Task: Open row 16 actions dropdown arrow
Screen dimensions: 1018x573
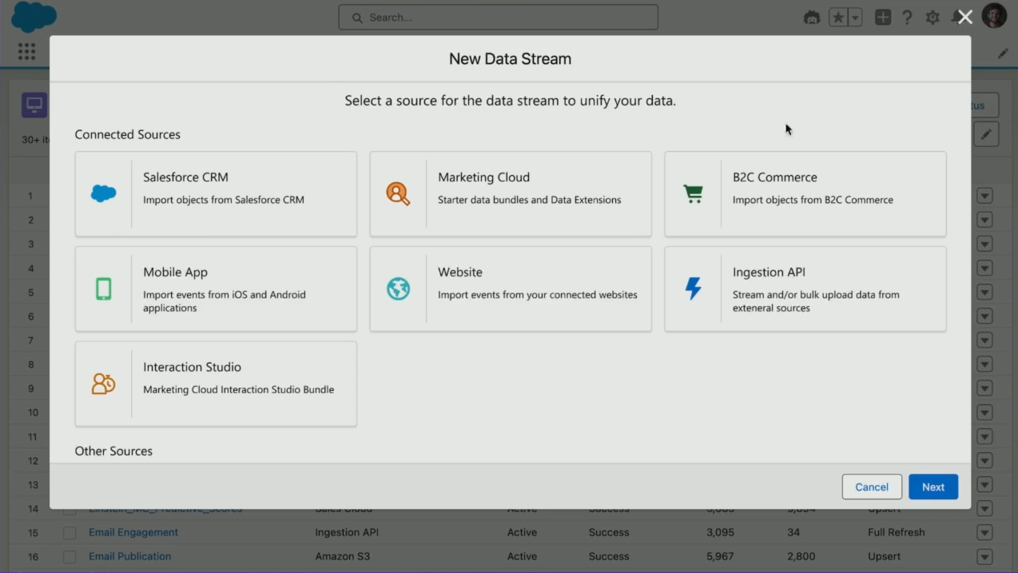Action: tap(984, 557)
